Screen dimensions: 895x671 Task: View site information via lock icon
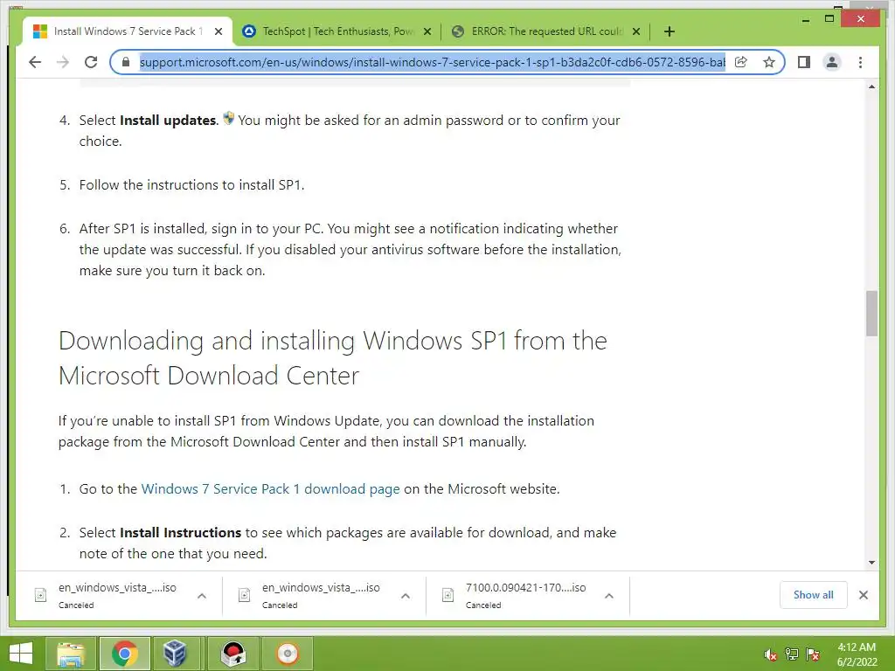pyautogui.click(x=126, y=62)
